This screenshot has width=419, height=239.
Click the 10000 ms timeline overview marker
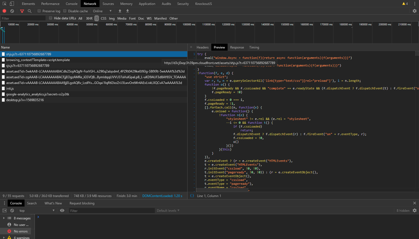coord(13,24)
